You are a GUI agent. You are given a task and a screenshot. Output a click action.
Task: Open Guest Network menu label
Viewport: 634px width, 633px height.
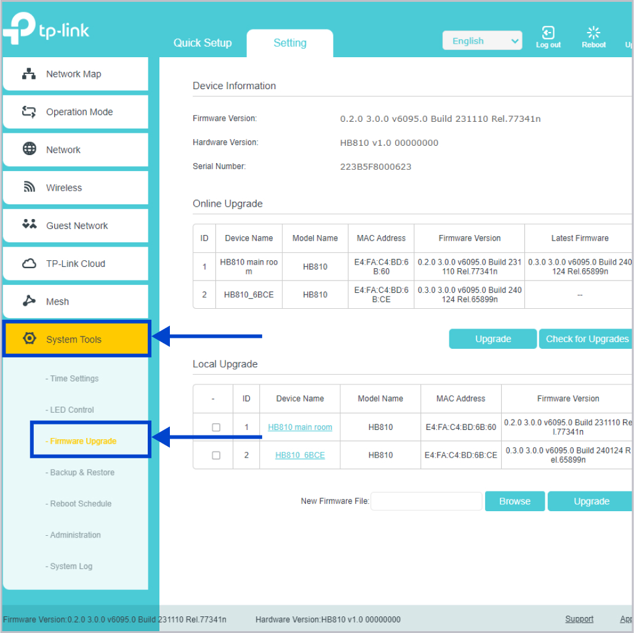(77, 226)
